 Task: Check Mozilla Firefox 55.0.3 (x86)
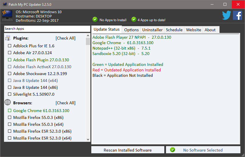coord(9,117)
